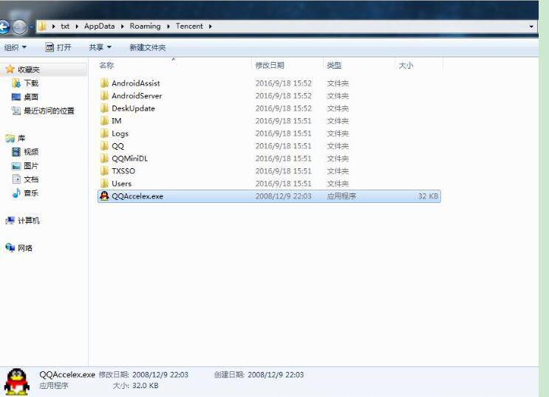Expand the breadcrumb arrow after Roaming

(168, 27)
